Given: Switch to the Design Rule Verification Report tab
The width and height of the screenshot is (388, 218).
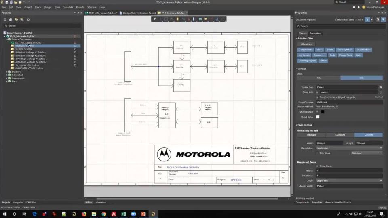Looking at the screenshot, I should (x=137, y=13).
